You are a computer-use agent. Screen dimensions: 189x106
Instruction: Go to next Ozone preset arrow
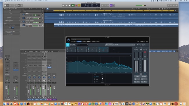pyautogui.click(x=134, y=45)
